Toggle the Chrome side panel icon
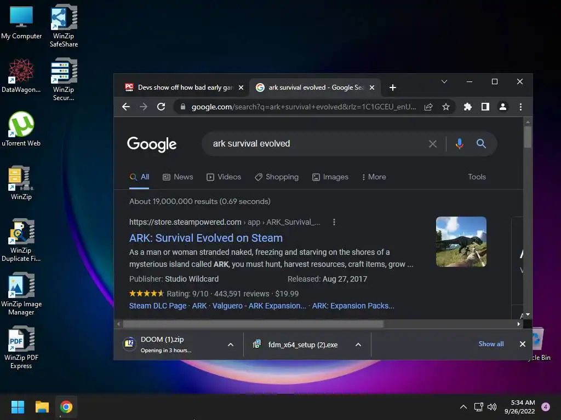 pyautogui.click(x=485, y=107)
